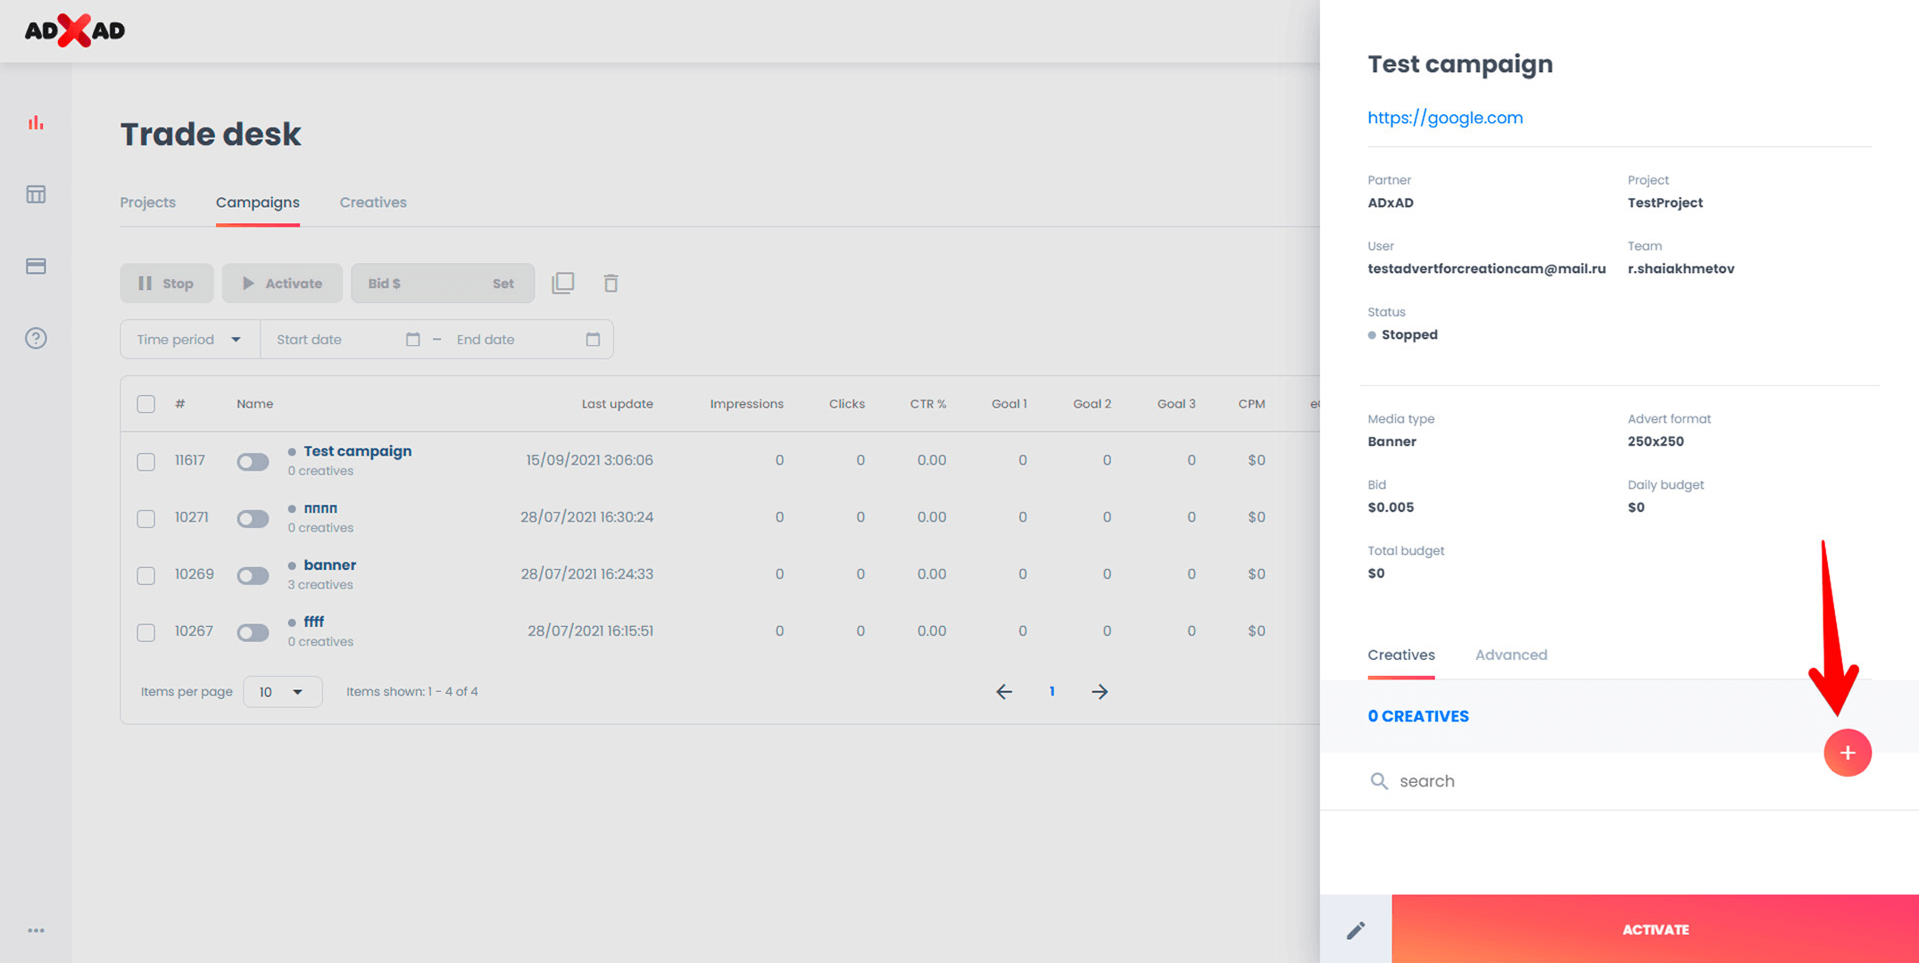Click the red plus add creative button
The image size is (1919, 963).
(1847, 753)
